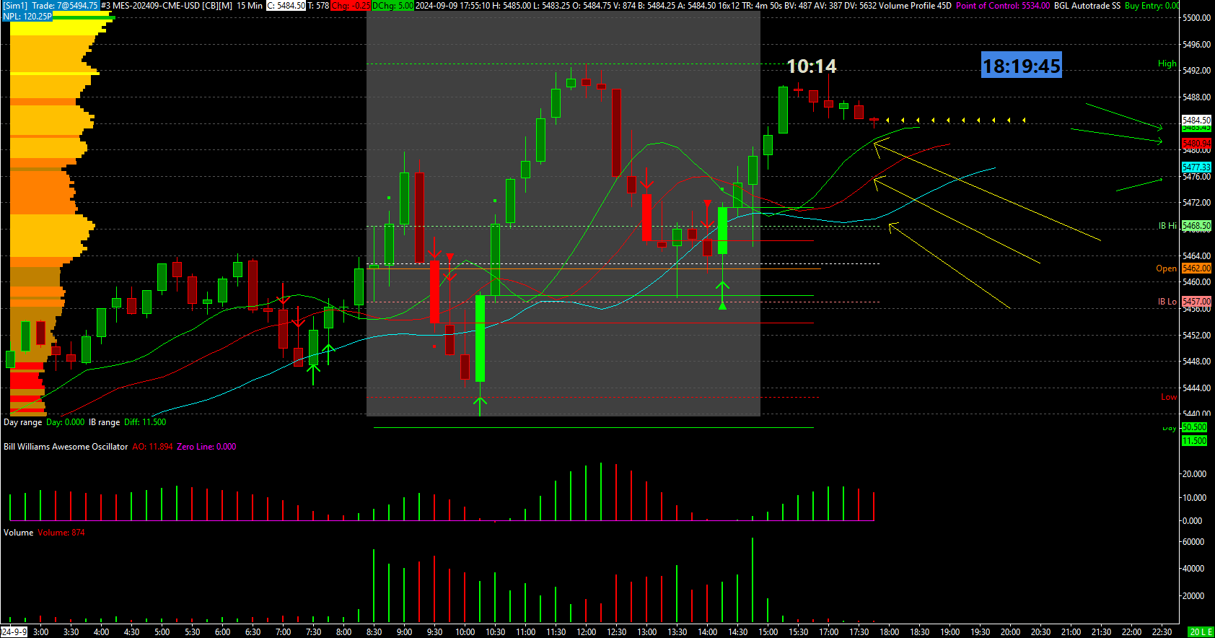The width and height of the screenshot is (1215, 638).
Task: Click the NPL 120.25P profit label
Action: click(x=27, y=16)
